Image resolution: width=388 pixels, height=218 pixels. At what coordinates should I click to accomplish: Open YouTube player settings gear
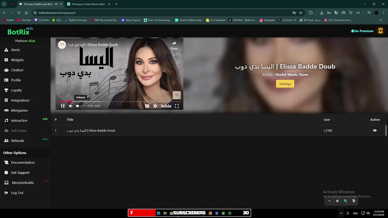tap(155, 106)
